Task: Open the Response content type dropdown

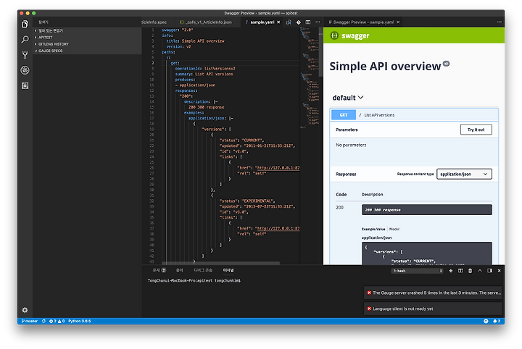Action: click(464, 174)
